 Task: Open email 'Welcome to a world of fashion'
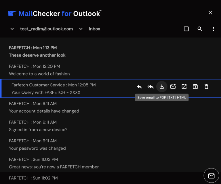(x=110, y=70)
